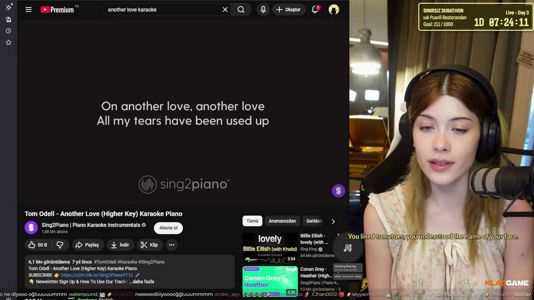Open Billie Eilish lovely karaoke thumbnail
The height and width of the screenshot is (300, 534).
[270, 248]
